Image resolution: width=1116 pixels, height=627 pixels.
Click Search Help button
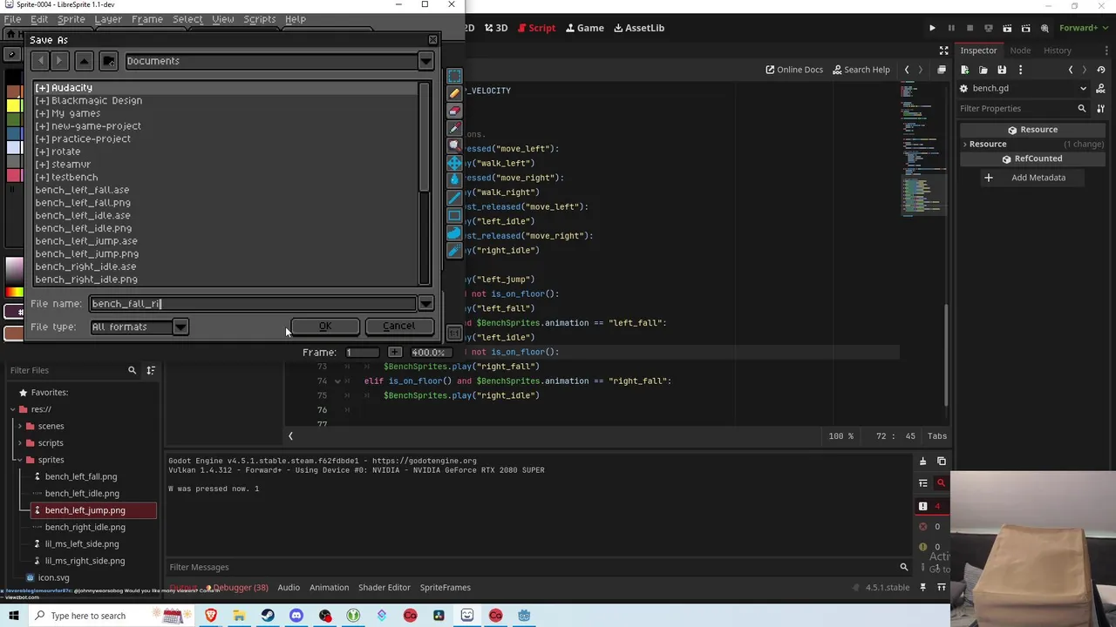(x=861, y=70)
